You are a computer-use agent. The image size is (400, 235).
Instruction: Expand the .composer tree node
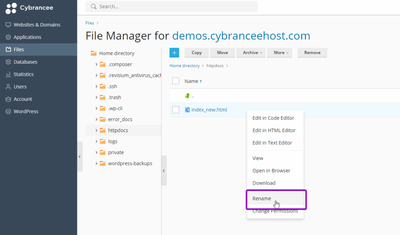[x=96, y=64]
